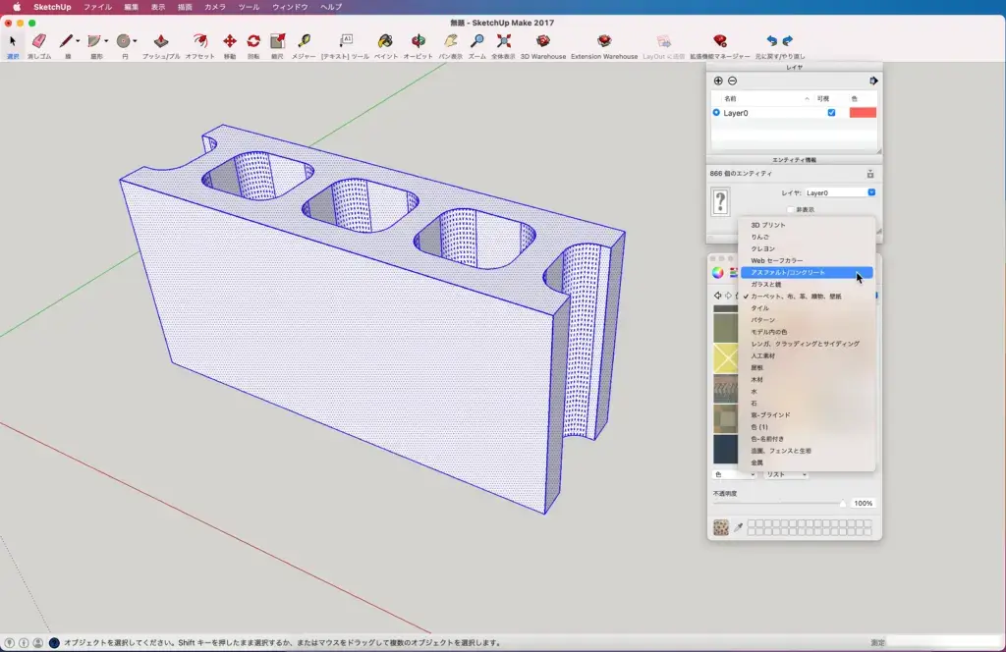
Task: Open the カメラ menu
Action: (x=215, y=7)
